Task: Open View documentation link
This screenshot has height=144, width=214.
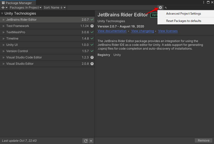Action: (x=112, y=31)
